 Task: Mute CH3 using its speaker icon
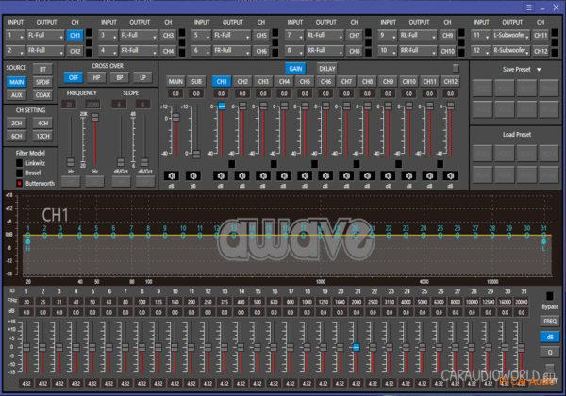263,176
